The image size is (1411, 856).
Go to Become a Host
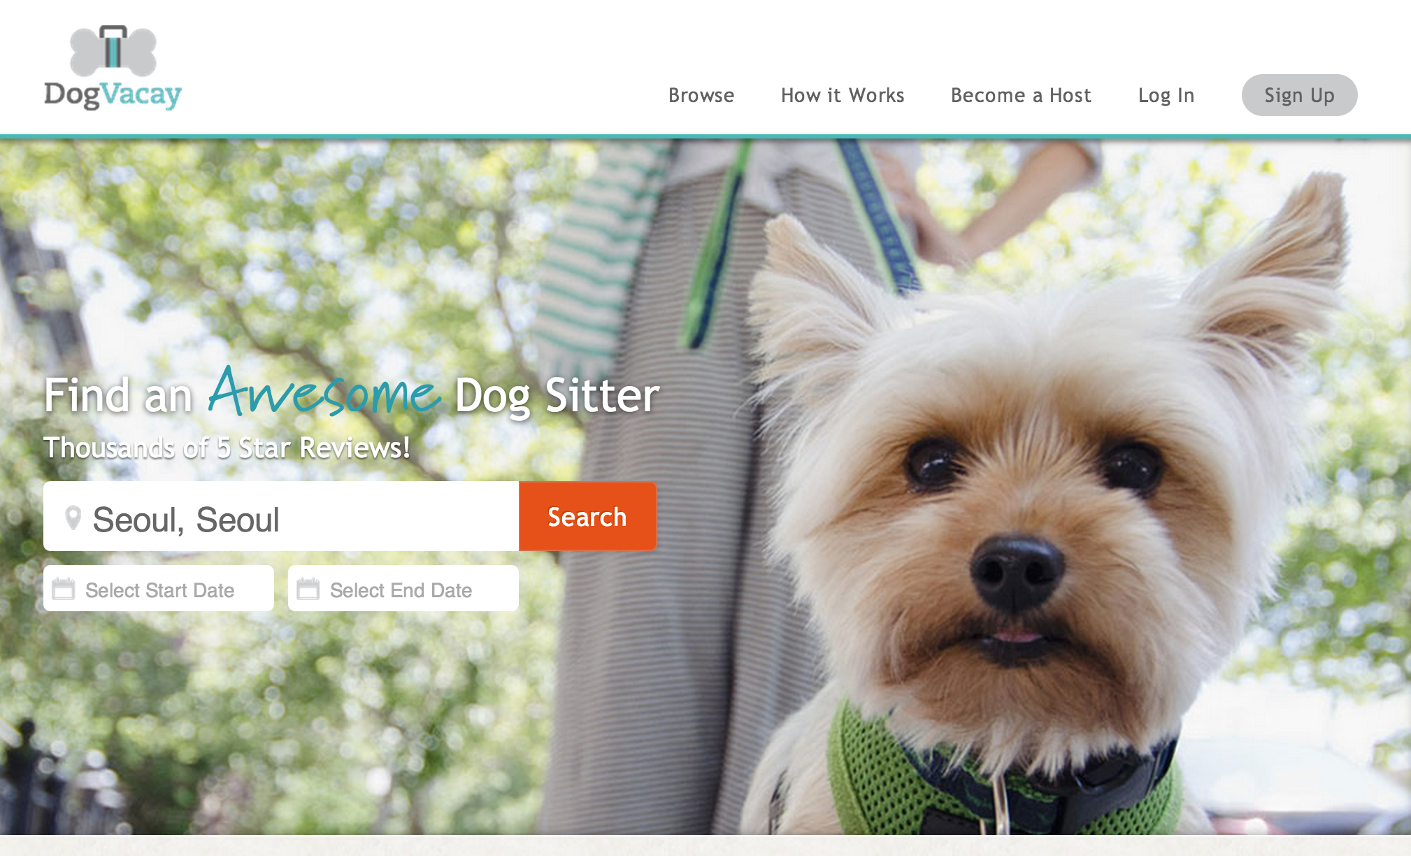point(1021,95)
